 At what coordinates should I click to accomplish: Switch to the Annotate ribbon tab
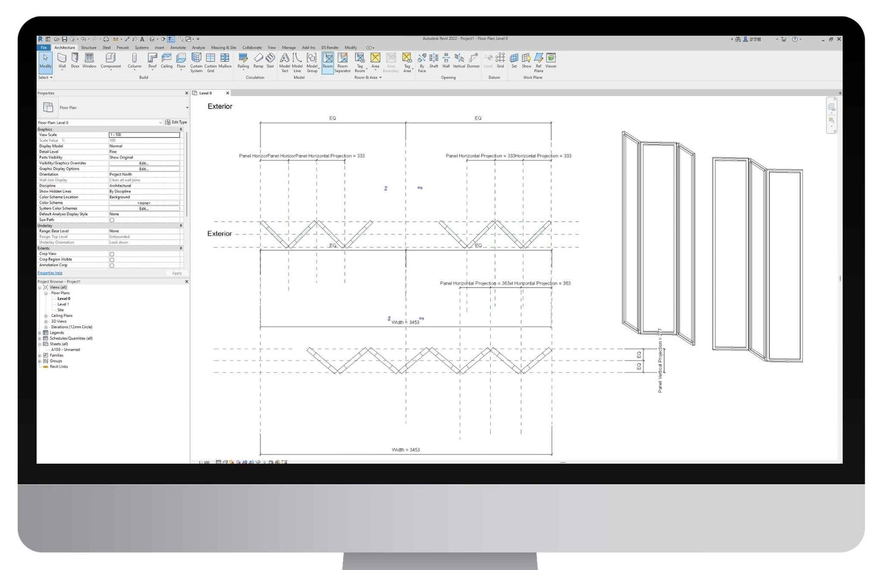(178, 48)
